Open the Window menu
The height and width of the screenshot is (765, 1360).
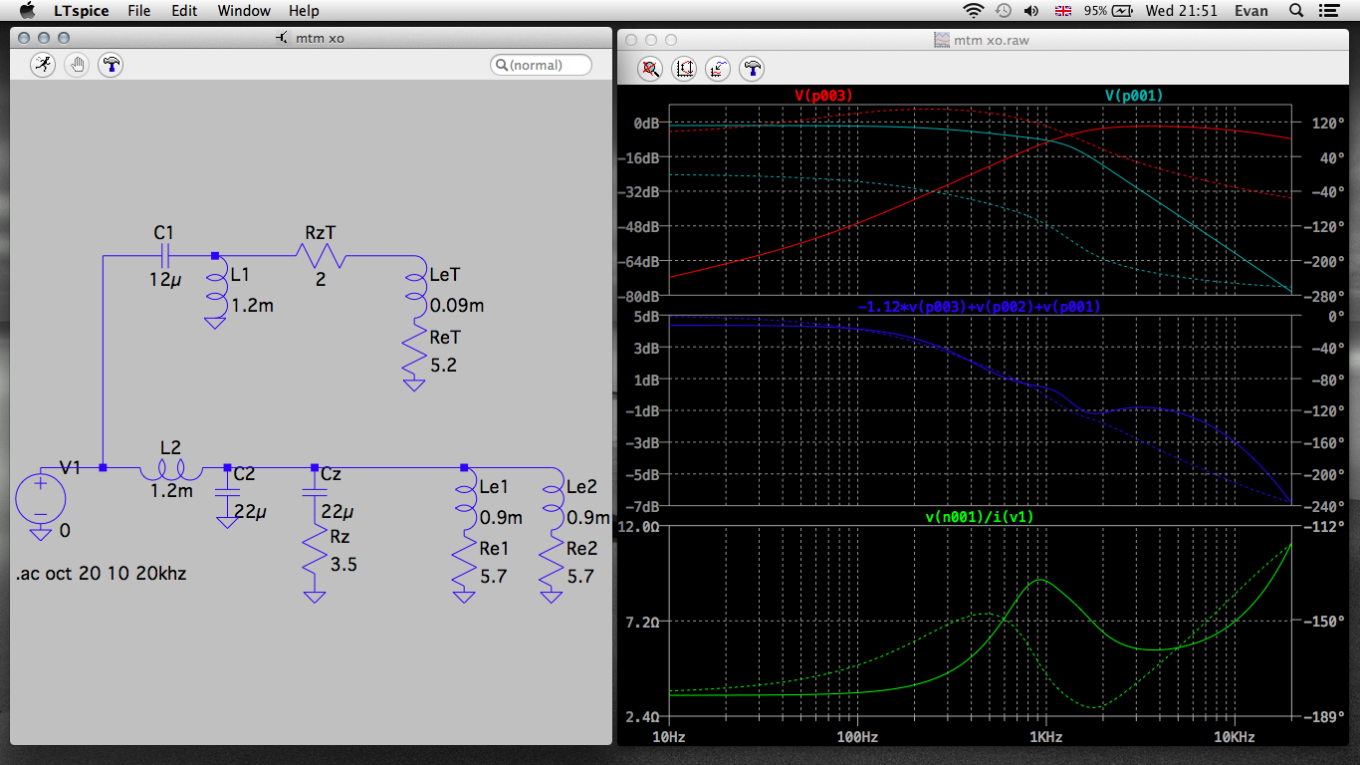click(x=244, y=11)
